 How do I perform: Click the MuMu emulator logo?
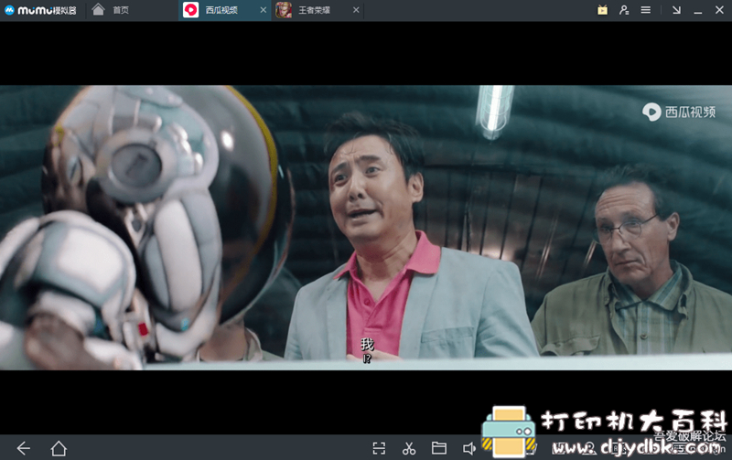click(x=40, y=10)
